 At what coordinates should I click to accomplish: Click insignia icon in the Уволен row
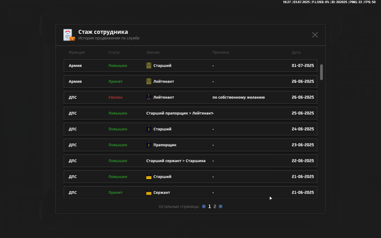click(x=149, y=97)
